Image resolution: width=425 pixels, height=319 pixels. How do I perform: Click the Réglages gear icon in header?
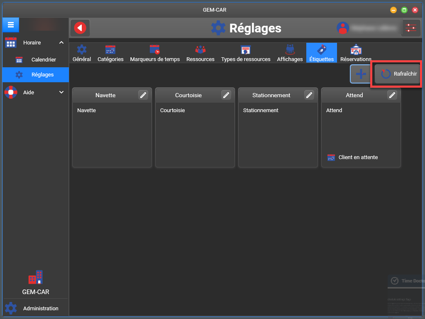(x=218, y=28)
